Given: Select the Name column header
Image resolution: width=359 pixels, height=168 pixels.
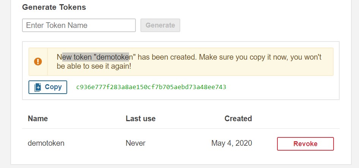Looking at the screenshot, I should point(38,119).
